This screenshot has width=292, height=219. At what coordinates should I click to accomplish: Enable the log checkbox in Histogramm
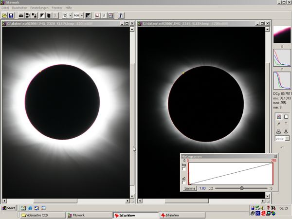click(183, 169)
